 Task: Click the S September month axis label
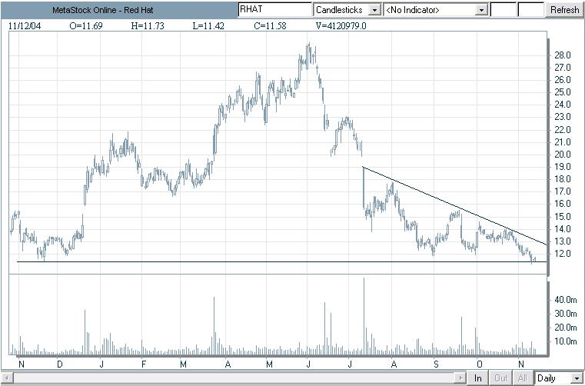click(x=436, y=364)
